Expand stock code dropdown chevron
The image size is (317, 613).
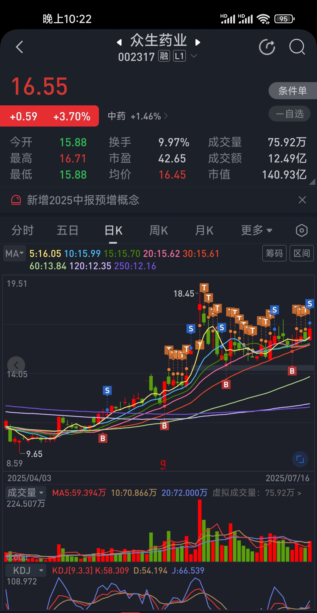[194, 56]
